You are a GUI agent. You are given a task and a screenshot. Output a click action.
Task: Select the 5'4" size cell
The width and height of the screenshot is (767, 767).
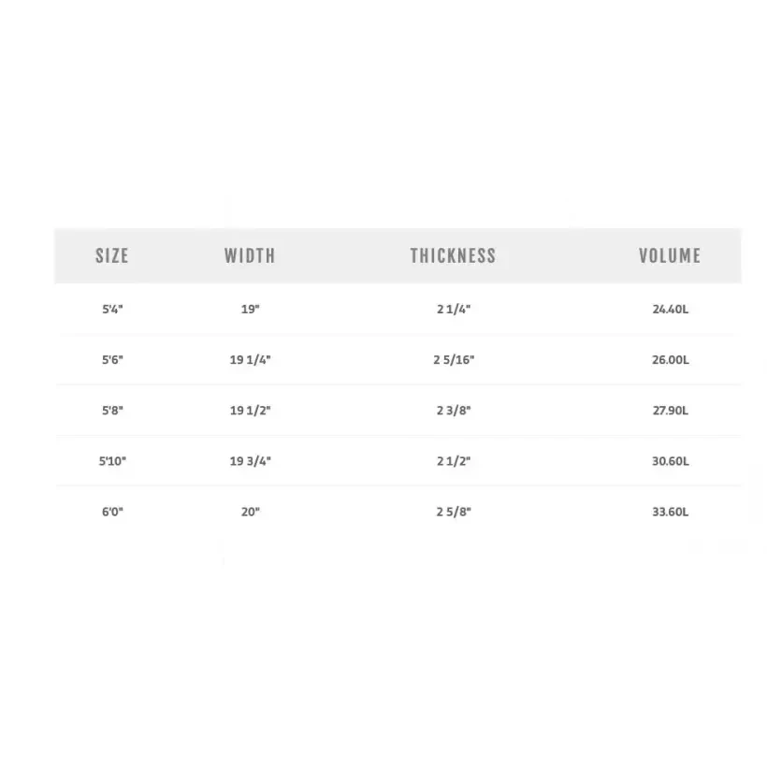point(112,309)
